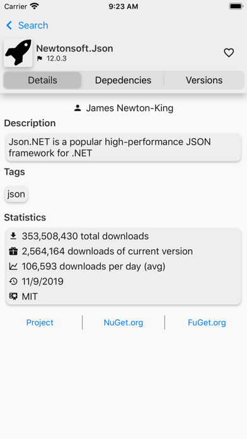247x439 pixels.
Task: Tap the total downloads arrow icon
Action: coord(13,236)
